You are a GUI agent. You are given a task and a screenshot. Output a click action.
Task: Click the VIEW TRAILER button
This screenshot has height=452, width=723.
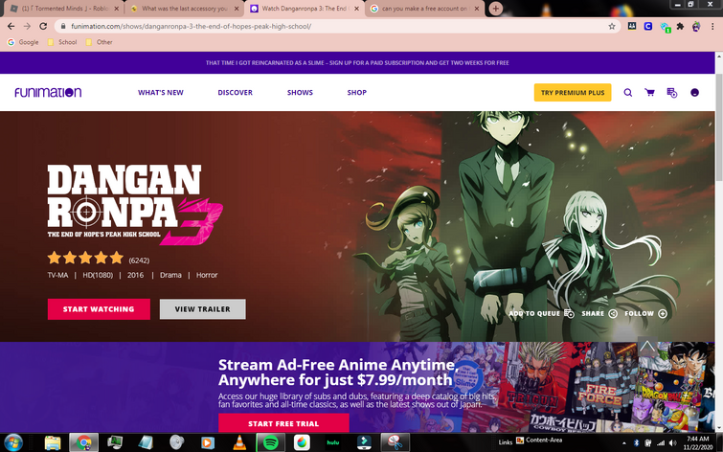click(202, 309)
